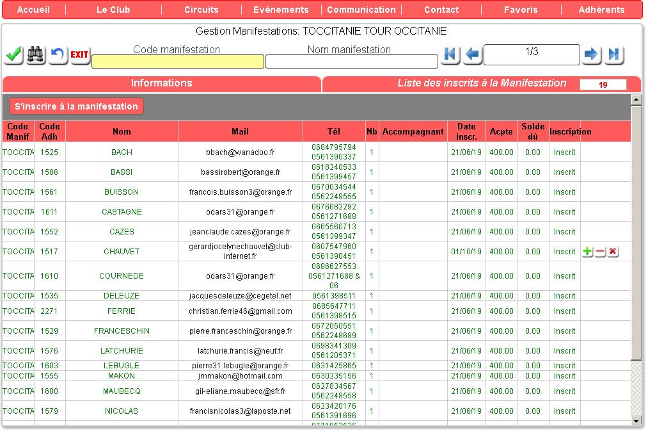648x433 pixels.
Task: Click the scrollbar down arrow
Action: tap(636, 421)
